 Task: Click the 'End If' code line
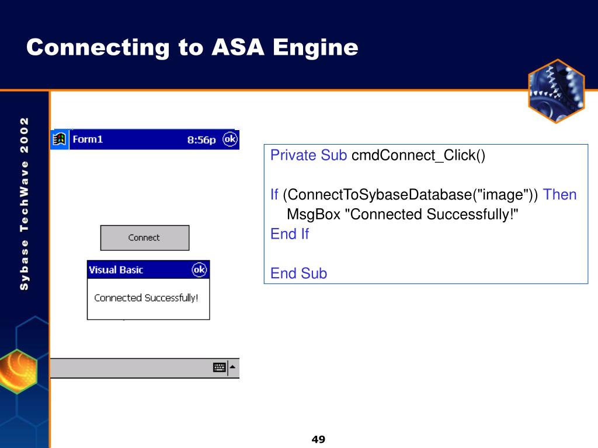click(290, 234)
